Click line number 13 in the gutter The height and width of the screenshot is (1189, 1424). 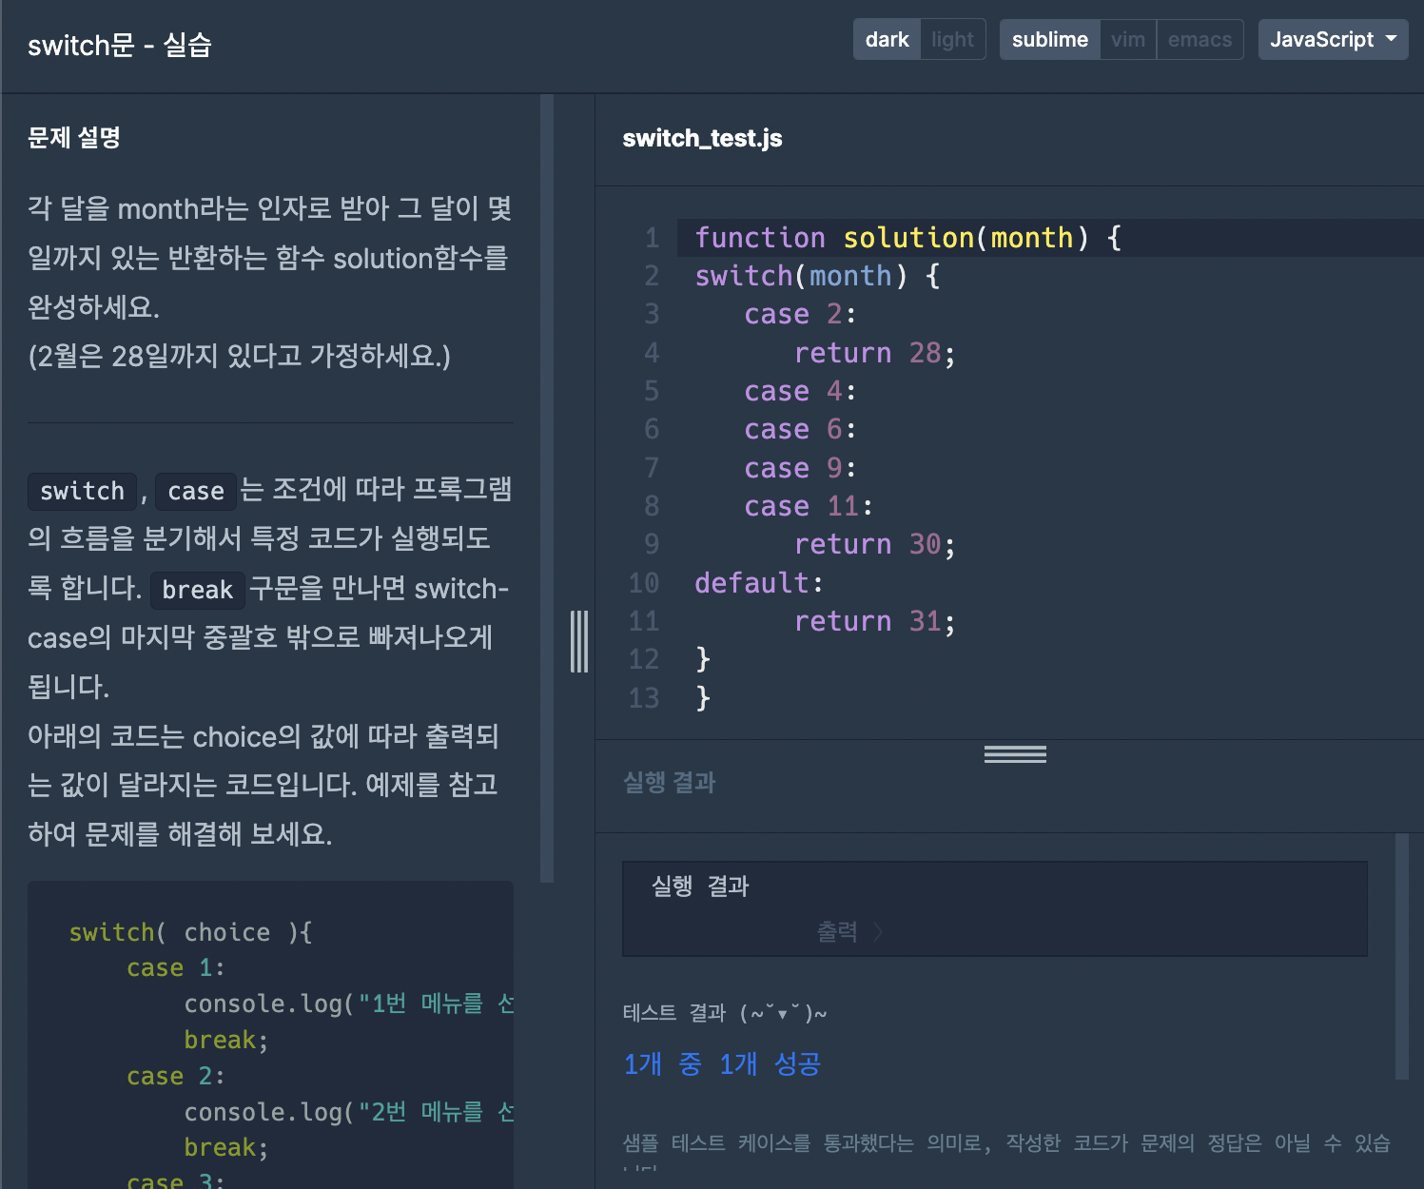tap(644, 698)
